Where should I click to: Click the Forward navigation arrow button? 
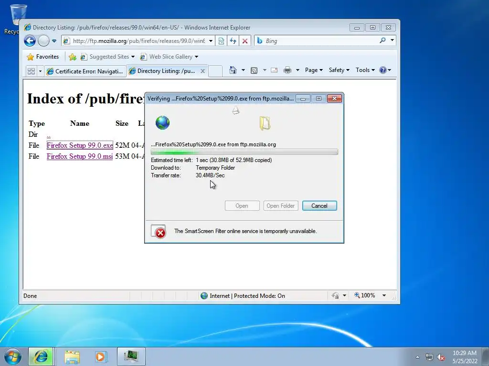click(43, 41)
